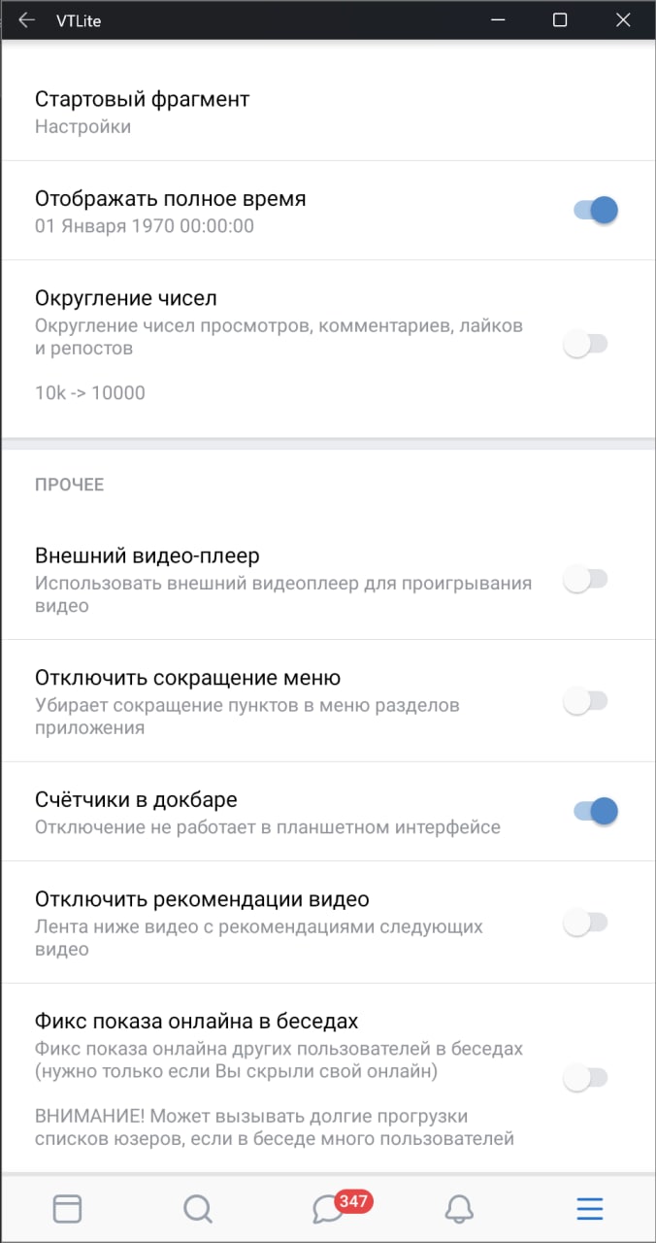Toggle the online fix in chats switch

pyautogui.click(x=585, y=1077)
